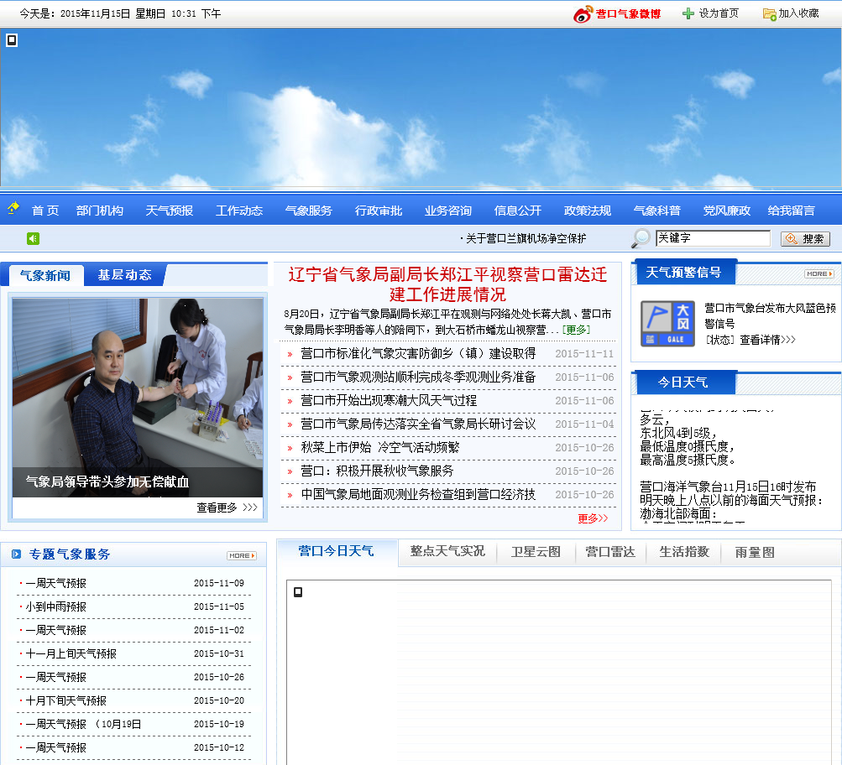Image resolution: width=842 pixels, height=765 pixels.
Task: Open 首页 in navigation bar
Action: pos(45,211)
